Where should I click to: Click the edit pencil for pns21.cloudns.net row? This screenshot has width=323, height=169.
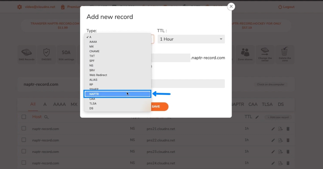click(x=273, y=129)
